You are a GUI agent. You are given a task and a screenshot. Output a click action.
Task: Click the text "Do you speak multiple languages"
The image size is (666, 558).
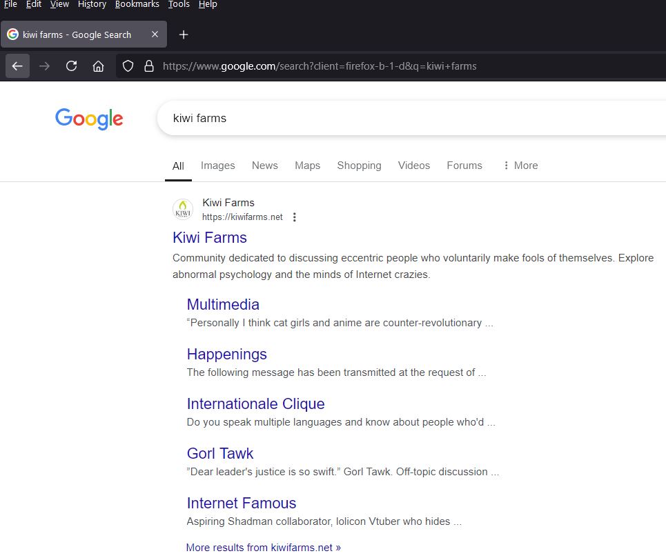pos(264,422)
